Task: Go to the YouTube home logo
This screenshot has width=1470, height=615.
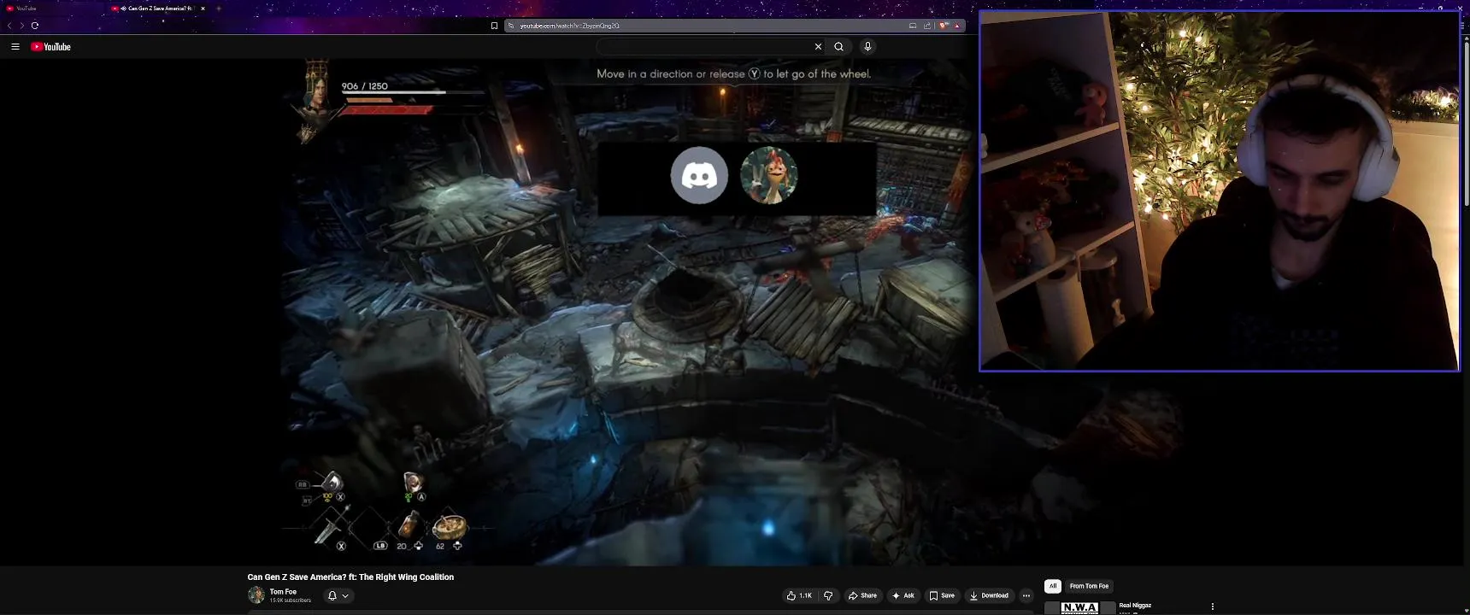Action: click(x=50, y=47)
